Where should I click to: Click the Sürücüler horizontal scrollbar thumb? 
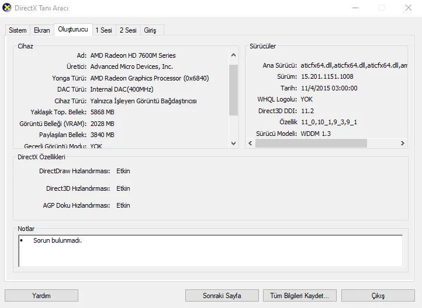pyautogui.click(x=311, y=143)
